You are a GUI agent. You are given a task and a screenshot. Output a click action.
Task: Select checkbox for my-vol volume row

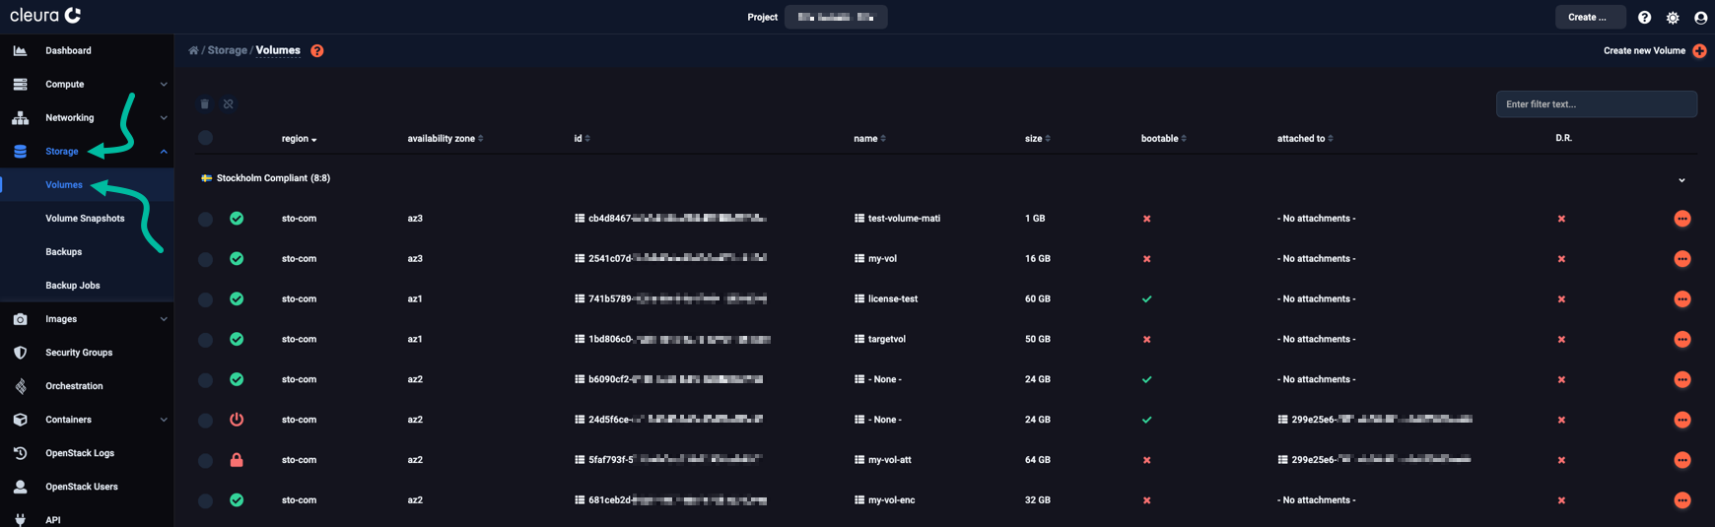pos(205,260)
